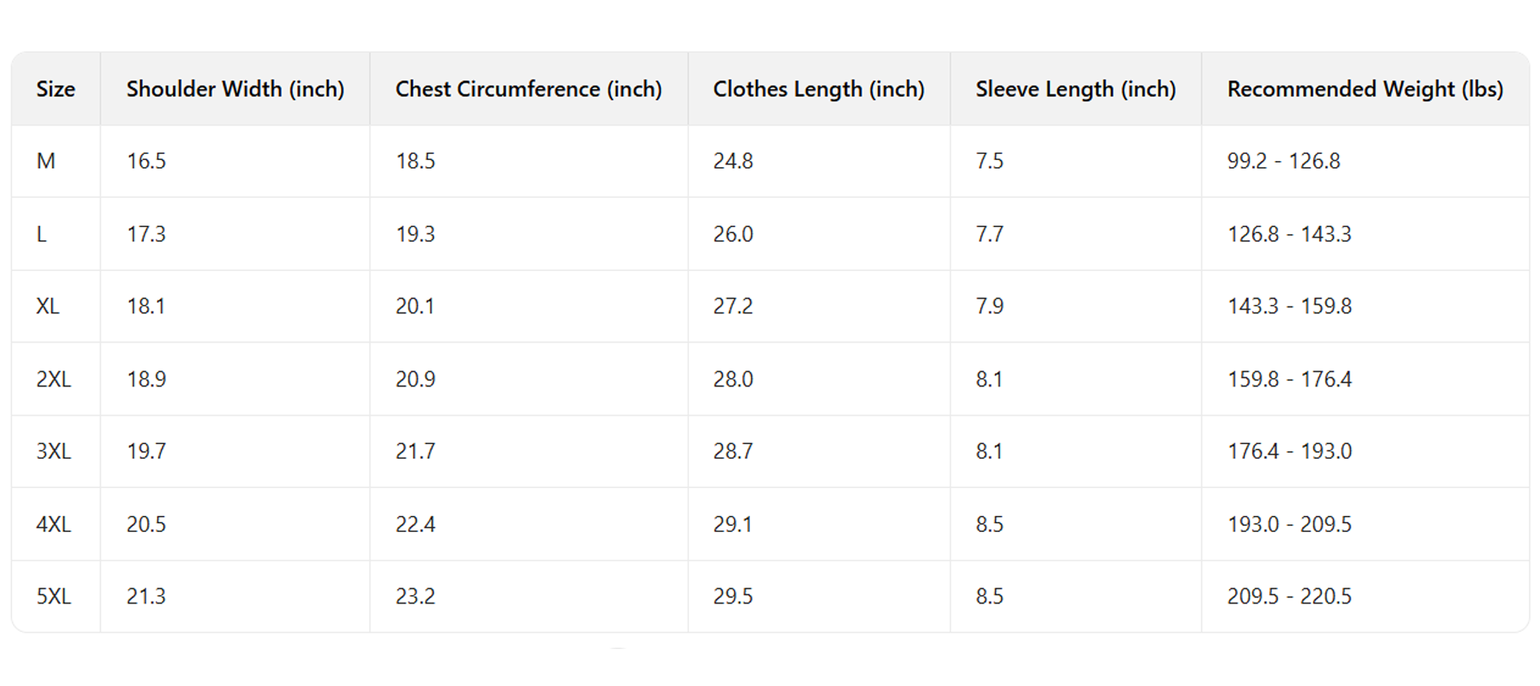Select the Sleeve Length (inch) header
This screenshot has height=686, width=1540.
tap(1076, 89)
